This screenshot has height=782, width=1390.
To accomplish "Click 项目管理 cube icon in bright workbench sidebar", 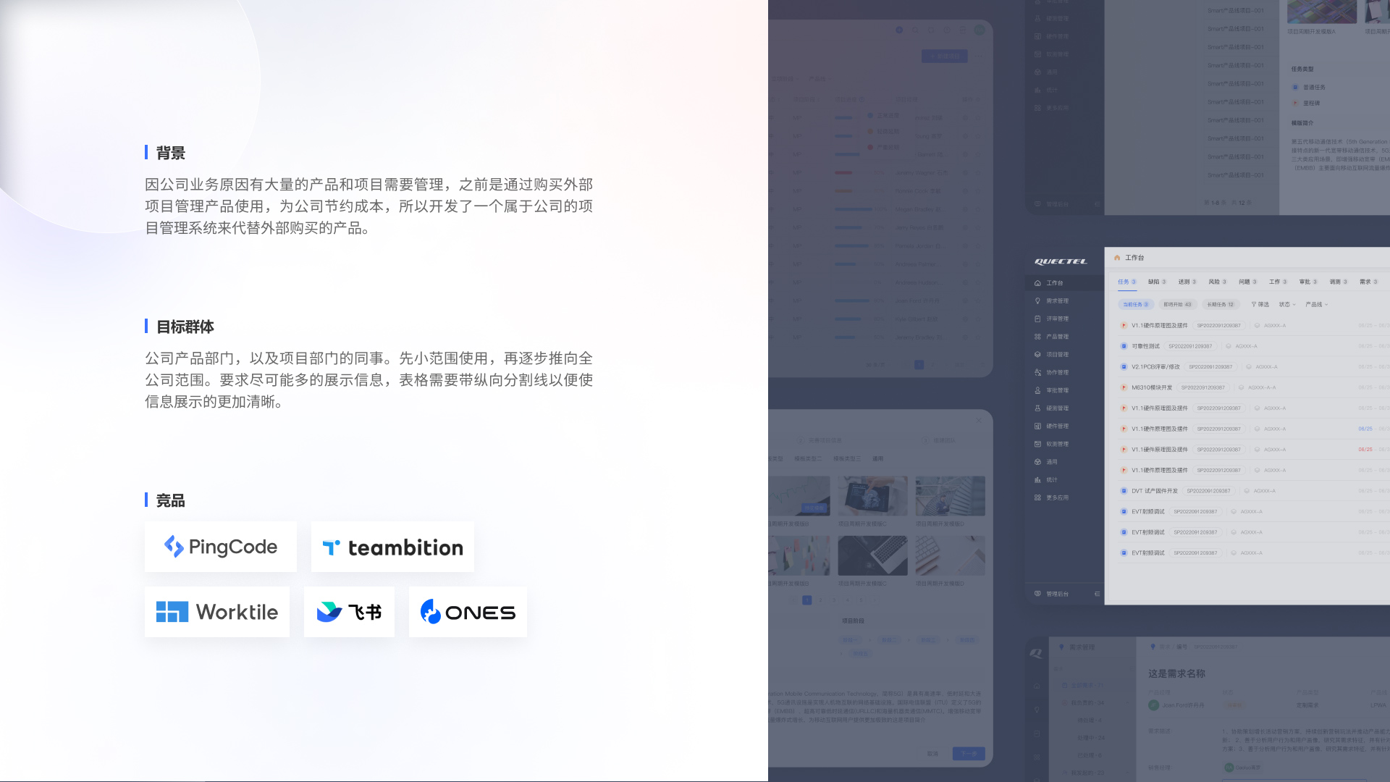I will click(1037, 355).
